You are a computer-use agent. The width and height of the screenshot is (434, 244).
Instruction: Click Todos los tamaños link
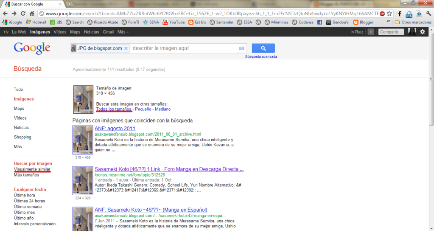coord(113,109)
